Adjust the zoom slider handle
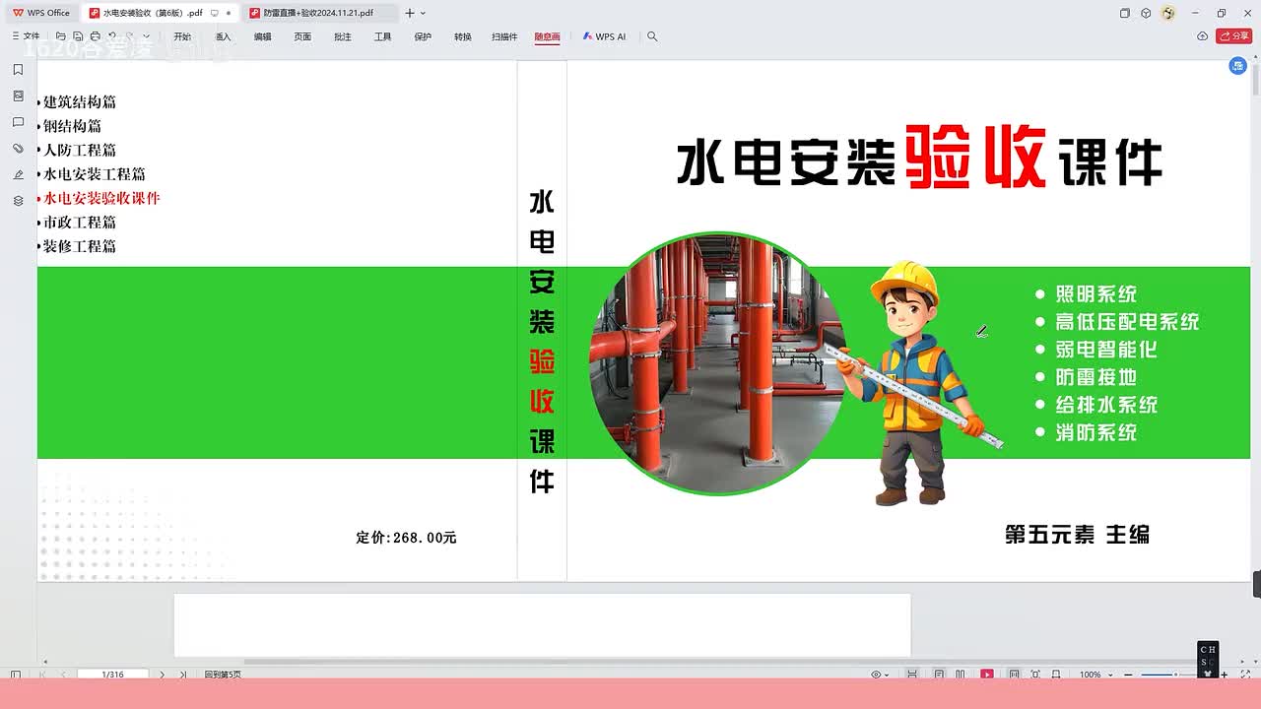 coord(1175,675)
